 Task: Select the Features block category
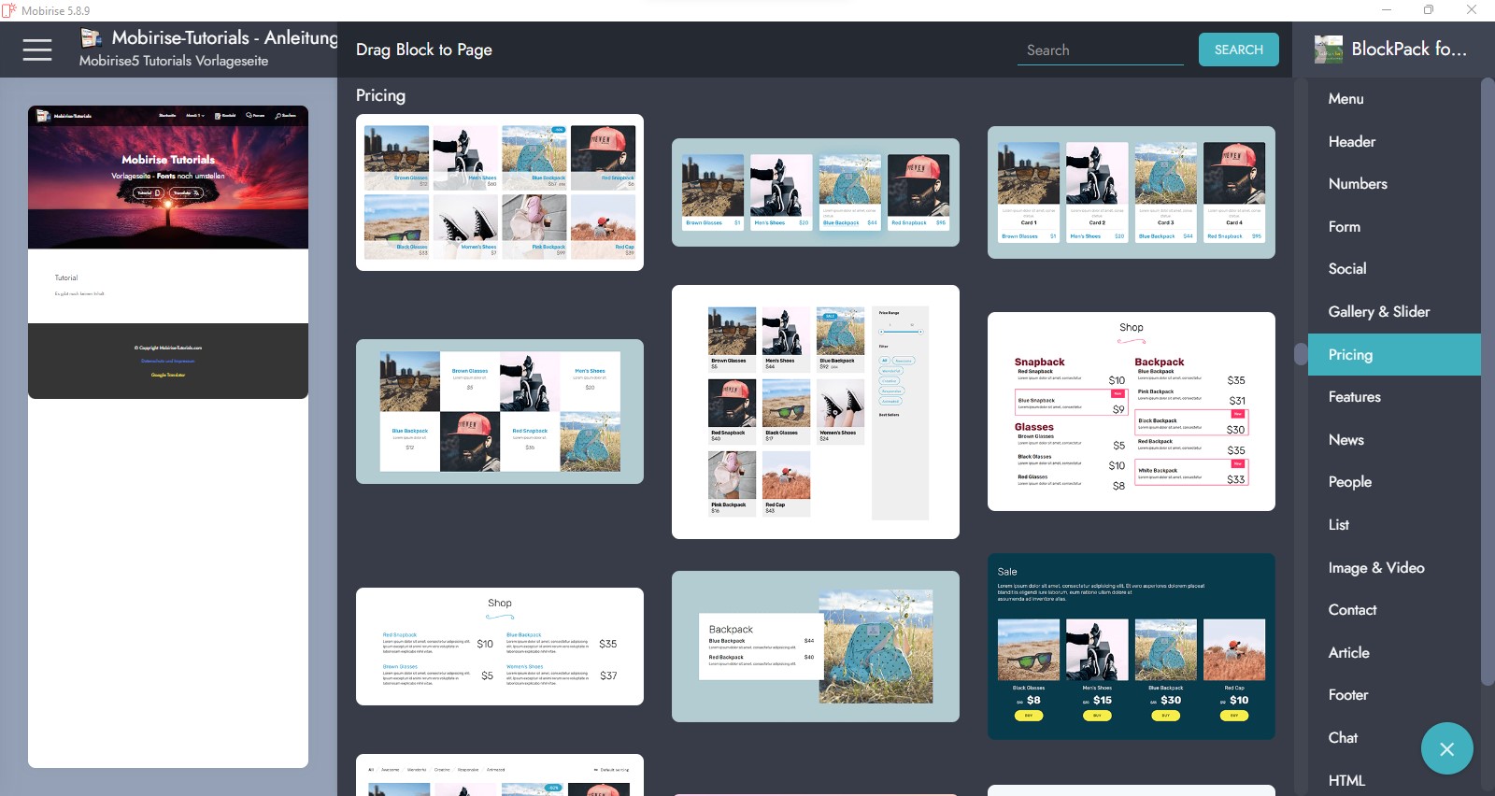[x=1354, y=397]
